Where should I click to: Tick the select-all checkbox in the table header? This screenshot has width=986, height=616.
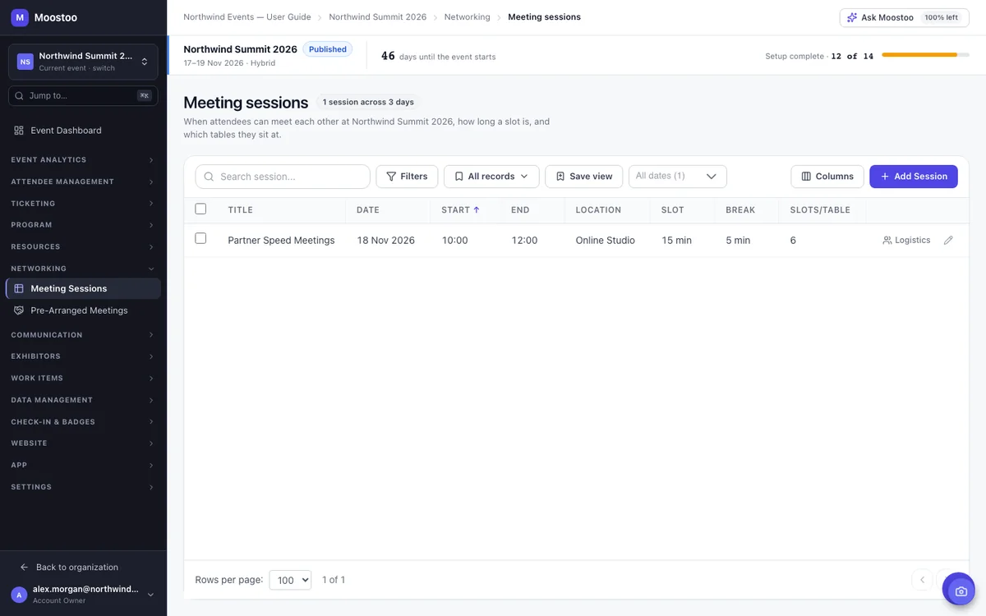(x=200, y=209)
